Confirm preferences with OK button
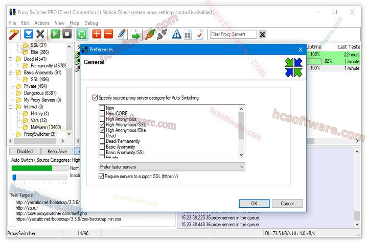 [254, 204]
